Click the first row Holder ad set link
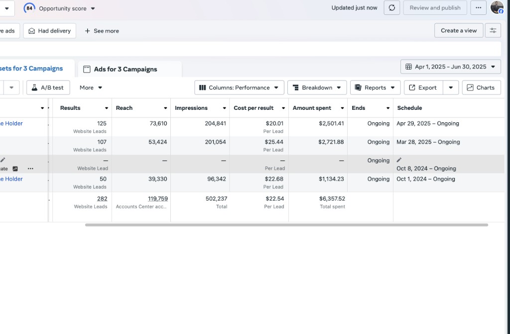 point(11,123)
